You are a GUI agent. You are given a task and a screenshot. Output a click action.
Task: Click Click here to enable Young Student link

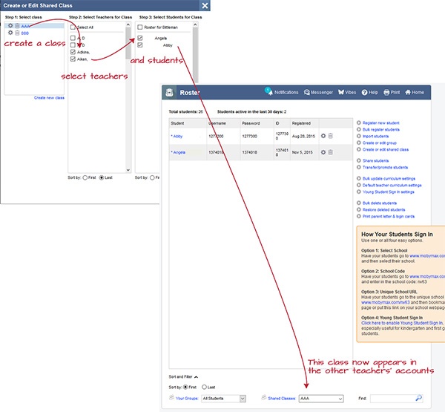click(402, 323)
